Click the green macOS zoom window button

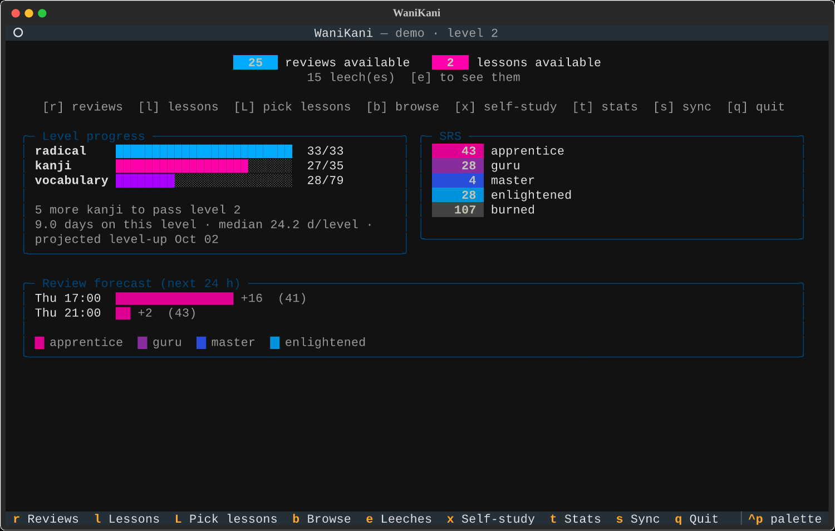pos(42,13)
